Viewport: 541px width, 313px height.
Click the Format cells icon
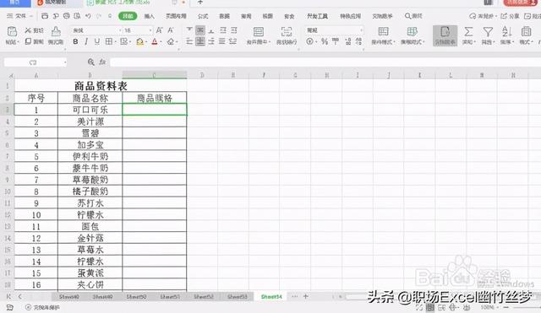click(526, 32)
